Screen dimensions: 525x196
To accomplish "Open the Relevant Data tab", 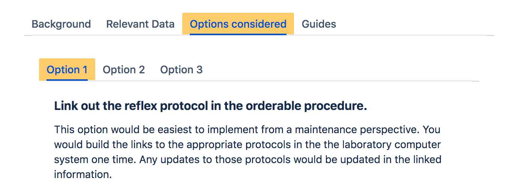I will (140, 24).
